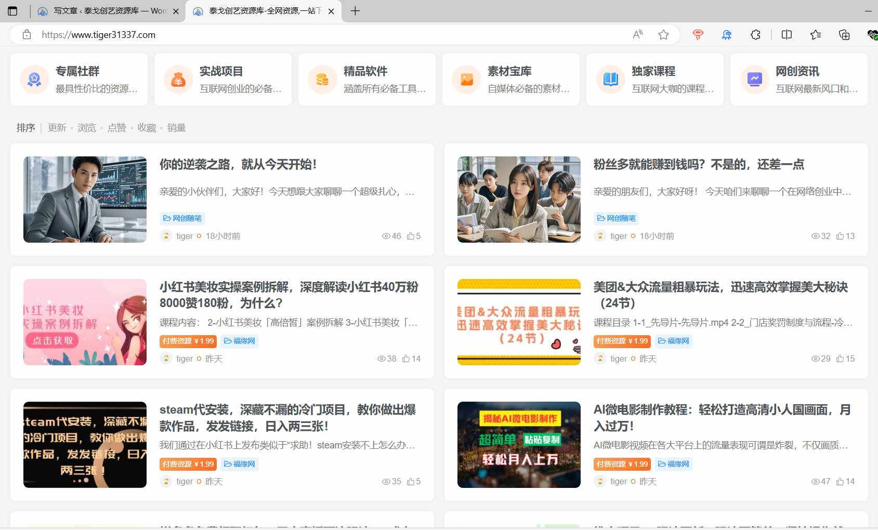
Task: Click the students thumbnail of 粉丝多 post
Action: click(519, 200)
